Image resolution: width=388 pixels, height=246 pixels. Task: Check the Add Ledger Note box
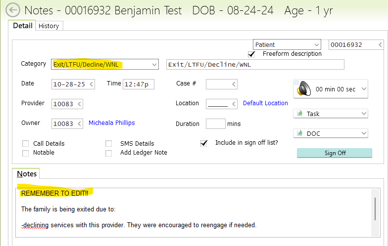[x=109, y=153]
